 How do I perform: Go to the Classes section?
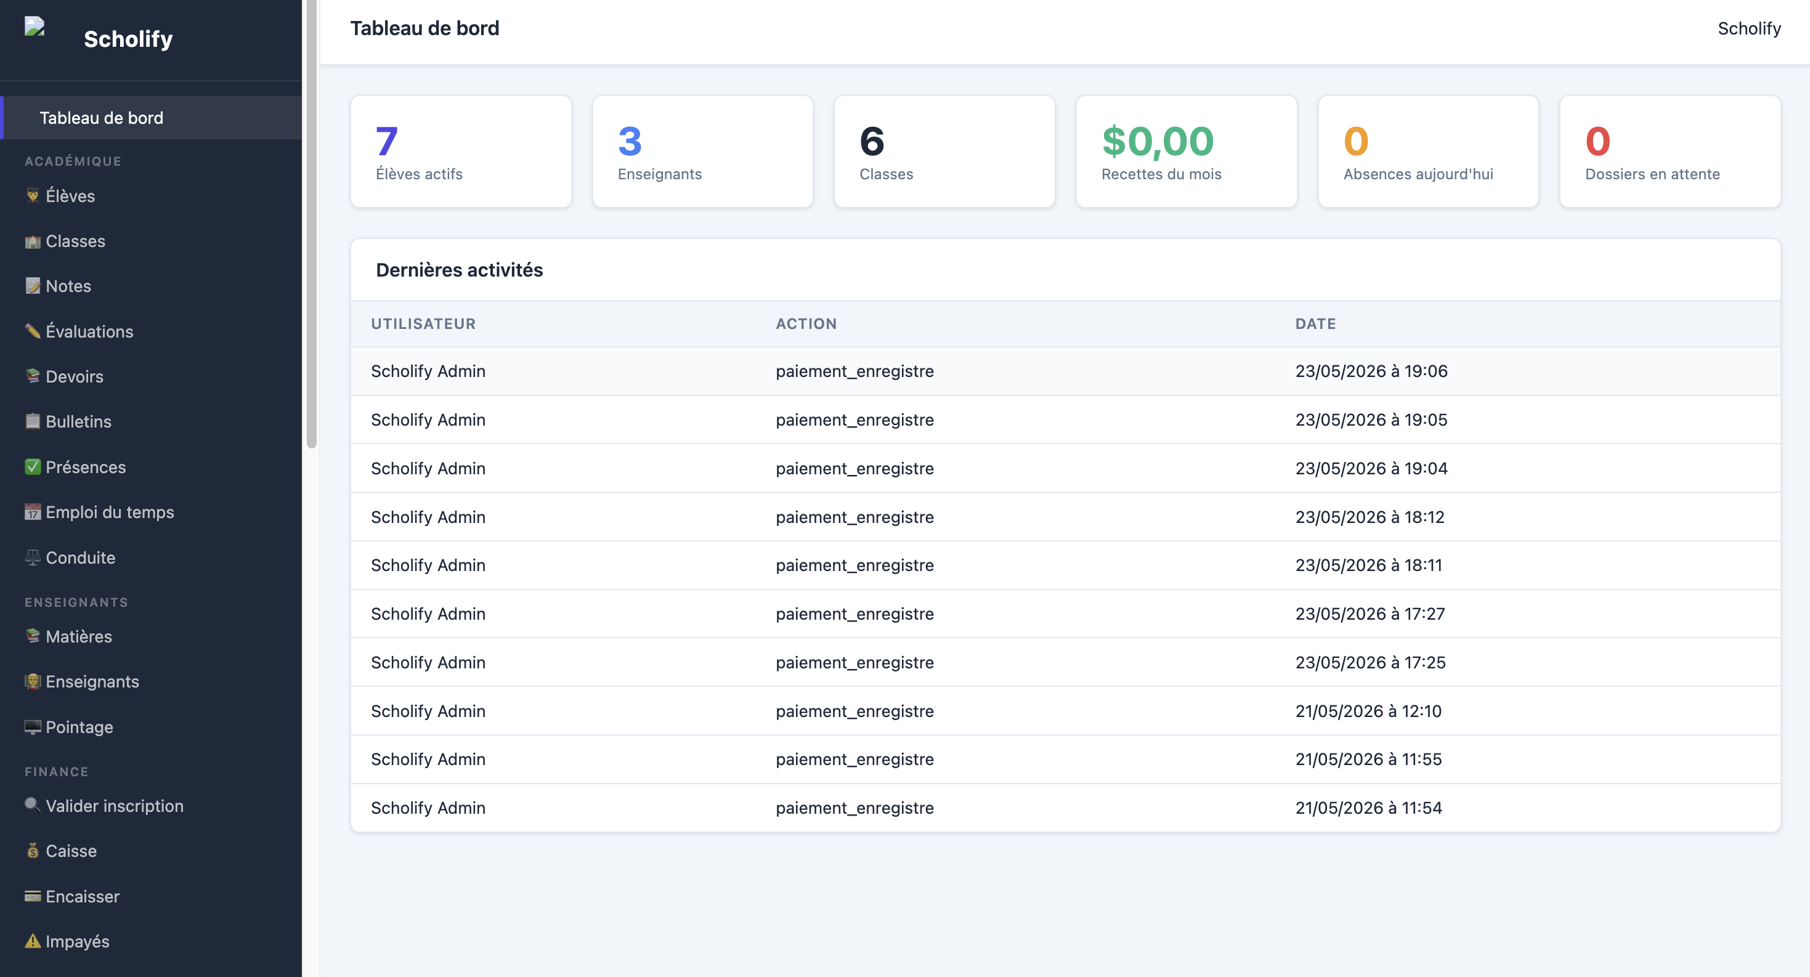point(151,241)
